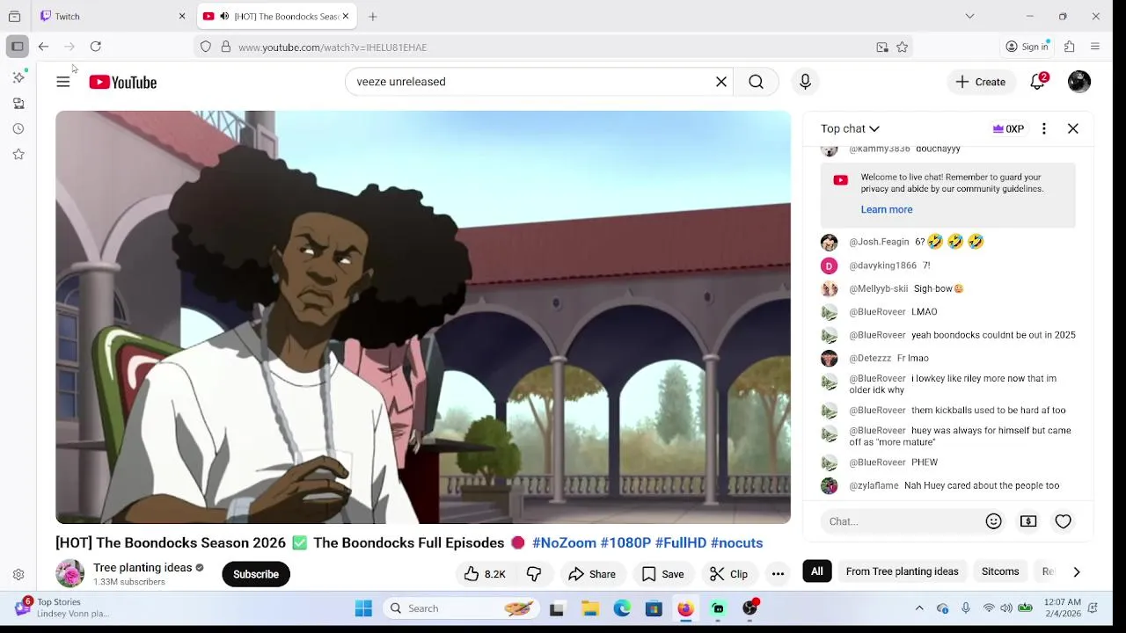This screenshot has height=633, width=1126.
Task: Open Firefox View icon in tab bar
Action: (14, 16)
